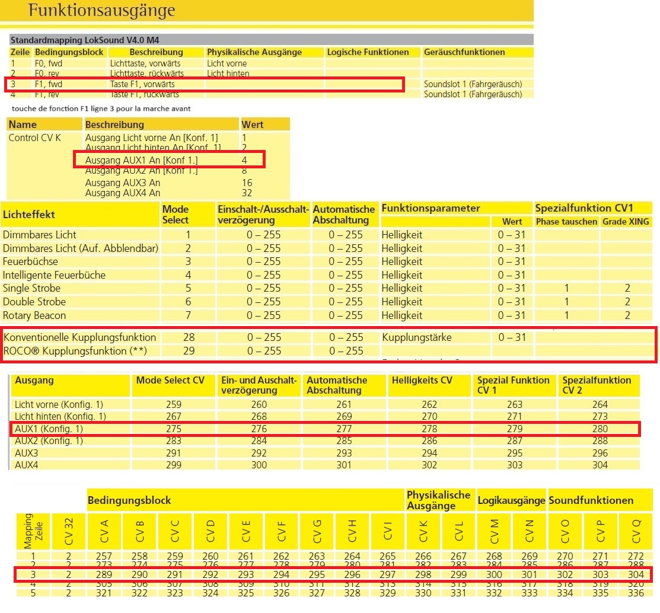The width and height of the screenshot is (660, 613).
Task: Select the "Spezialfunktion CV 2" column header
Action: point(597,385)
